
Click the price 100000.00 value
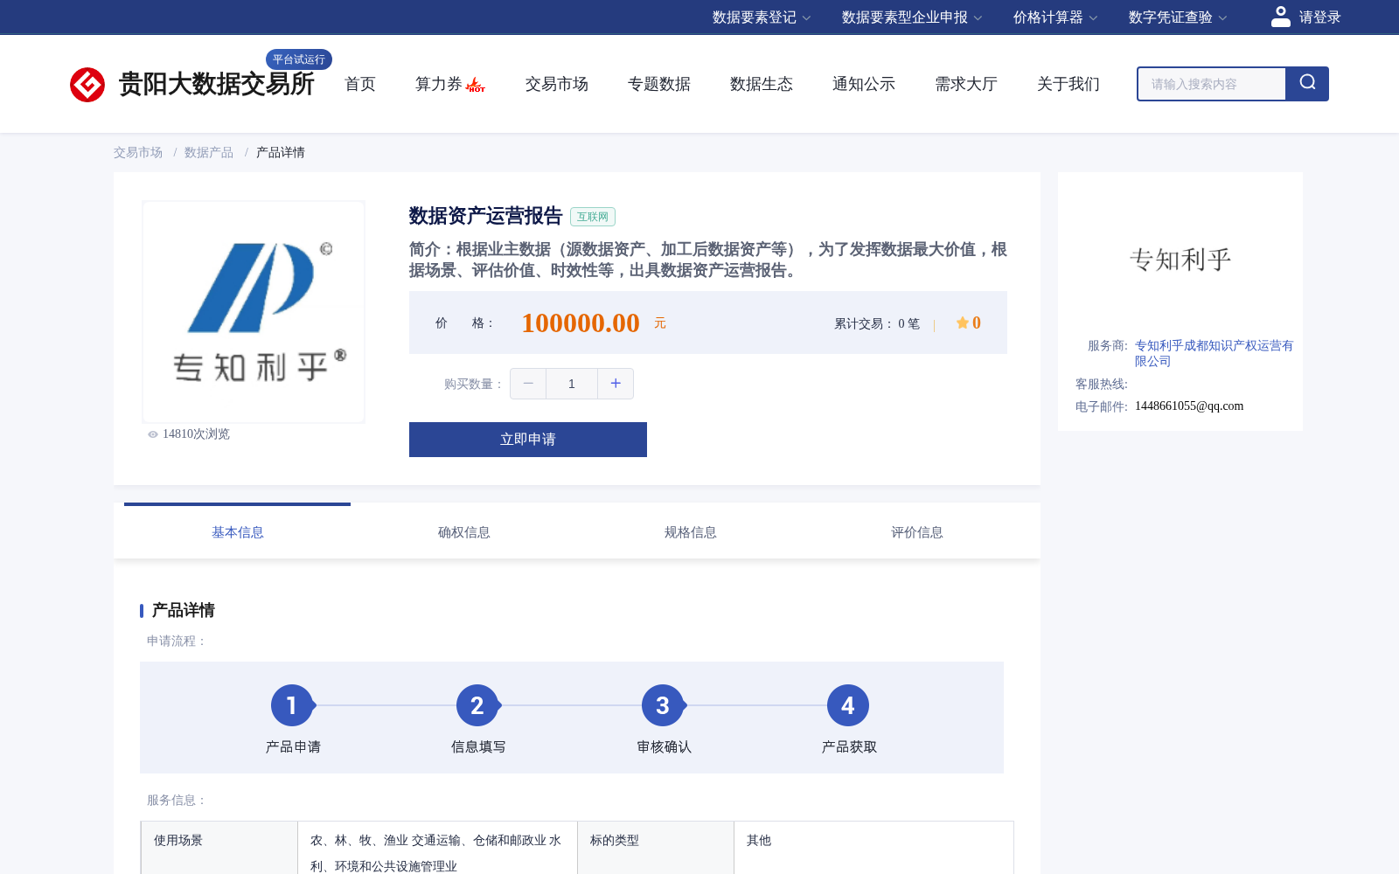(581, 323)
